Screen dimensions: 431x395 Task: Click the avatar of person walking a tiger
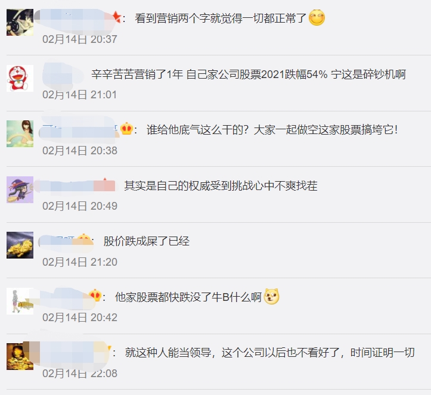20,301
